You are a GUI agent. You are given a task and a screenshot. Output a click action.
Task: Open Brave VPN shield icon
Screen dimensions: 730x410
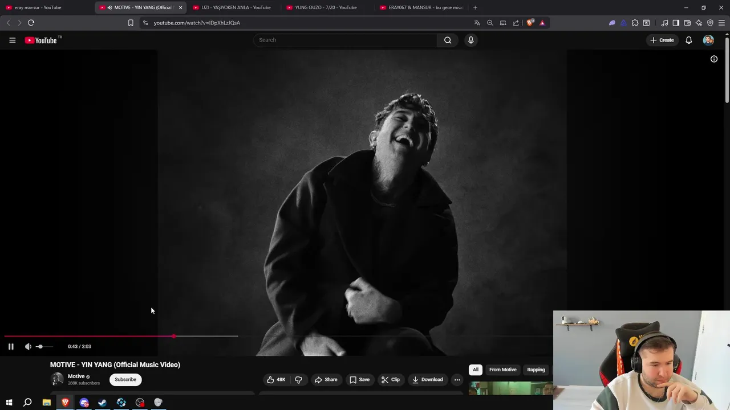coord(710,23)
